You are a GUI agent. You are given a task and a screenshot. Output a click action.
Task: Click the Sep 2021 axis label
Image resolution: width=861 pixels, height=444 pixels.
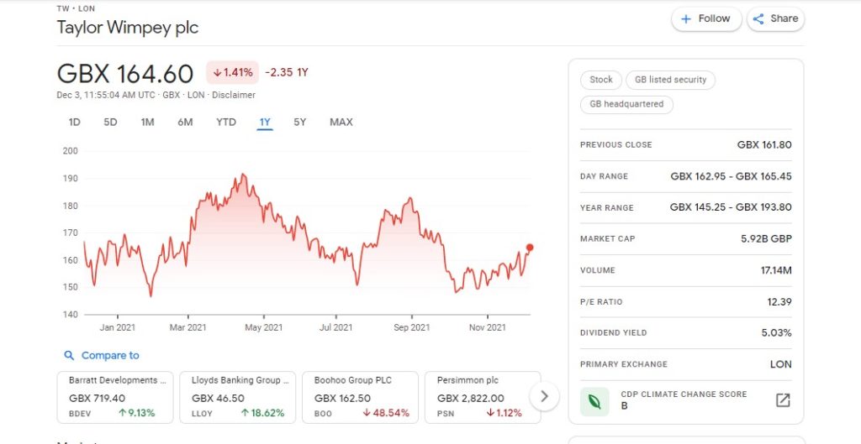tap(412, 328)
